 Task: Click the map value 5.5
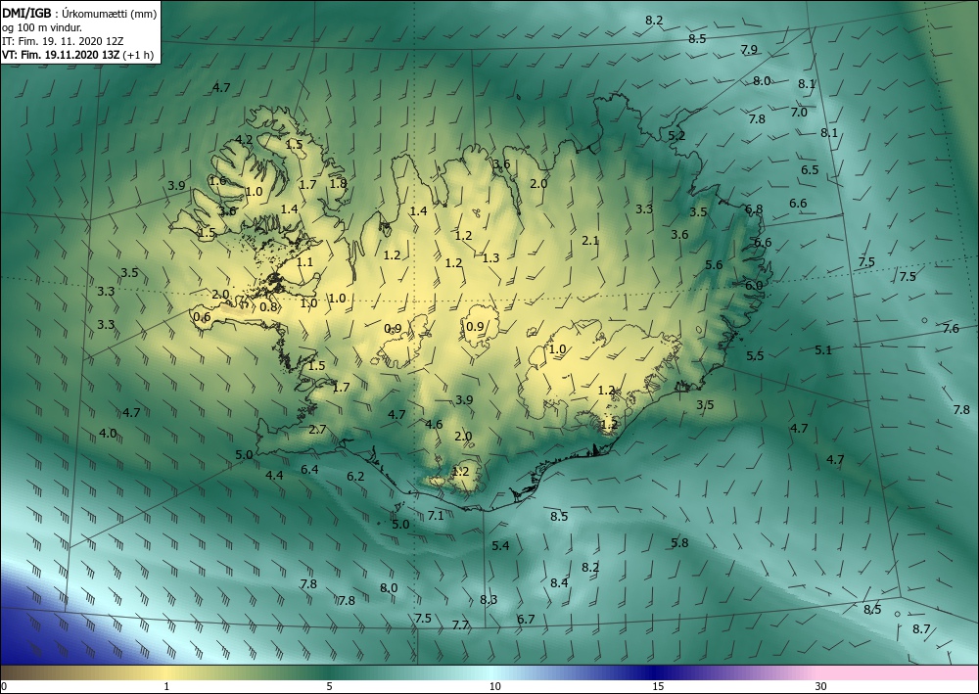click(x=755, y=355)
